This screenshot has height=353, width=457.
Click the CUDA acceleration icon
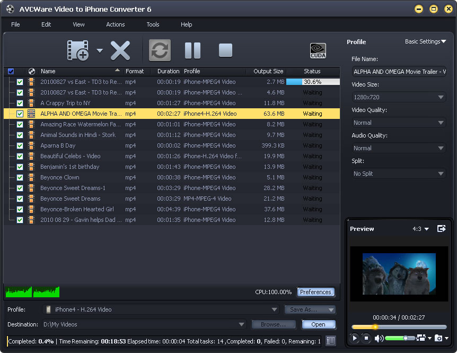click(318, 51)
